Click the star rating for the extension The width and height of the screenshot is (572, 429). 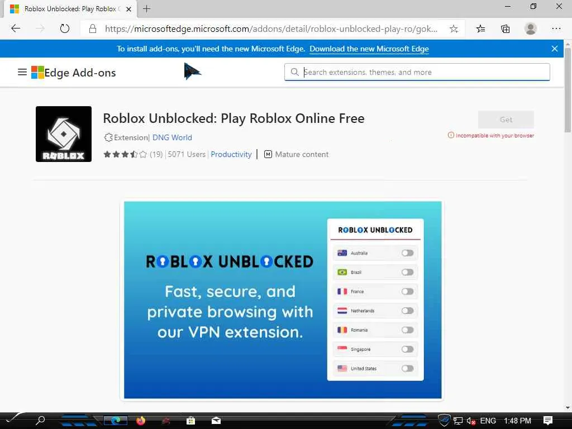pyautogui.click(x=125, y=154)
